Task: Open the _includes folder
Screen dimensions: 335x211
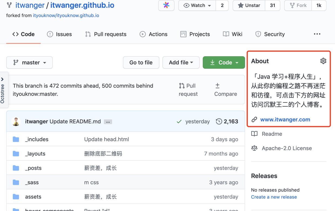Action: (x=37, y=139)
